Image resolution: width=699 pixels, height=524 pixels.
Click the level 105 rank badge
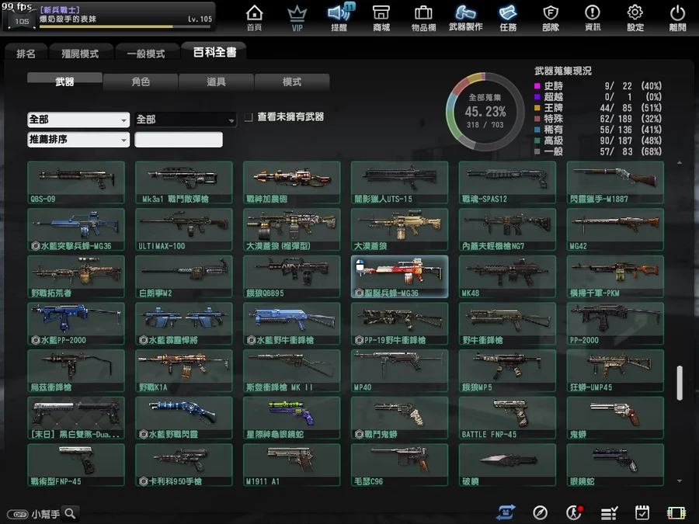click(21, 20)
